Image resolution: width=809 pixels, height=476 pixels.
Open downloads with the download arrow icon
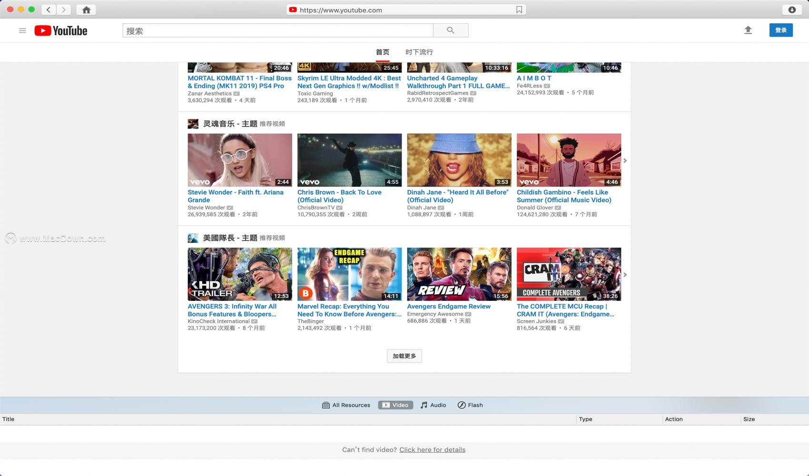(792, 10)
